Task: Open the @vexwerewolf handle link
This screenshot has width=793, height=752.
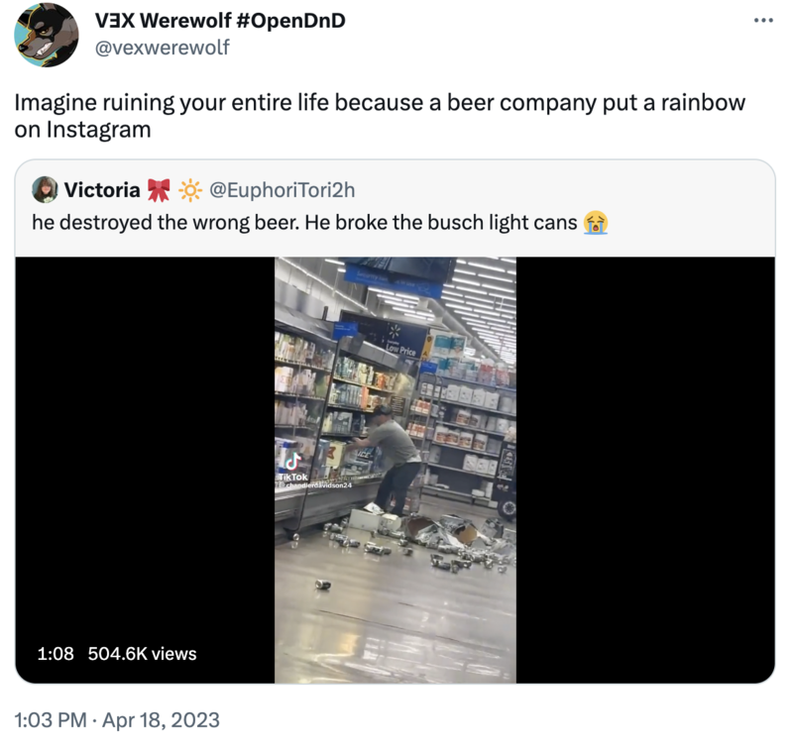Action: 162,48
